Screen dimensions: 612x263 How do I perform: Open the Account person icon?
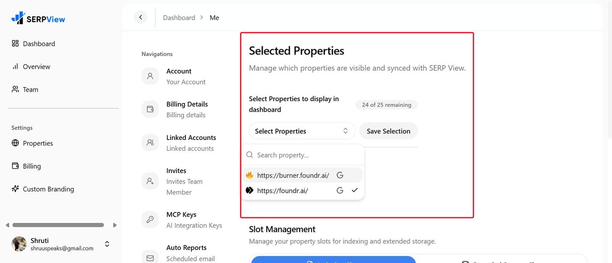[x=150, y=76]
